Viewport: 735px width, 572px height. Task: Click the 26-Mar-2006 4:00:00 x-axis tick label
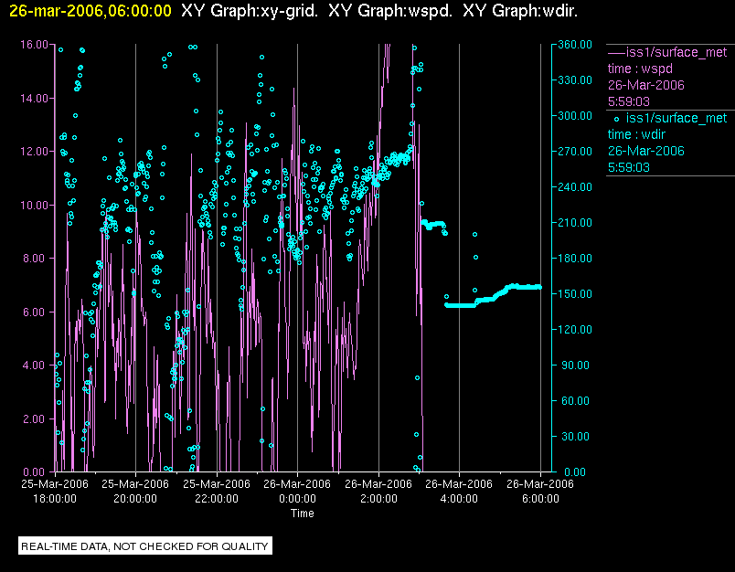click(459, 492)
